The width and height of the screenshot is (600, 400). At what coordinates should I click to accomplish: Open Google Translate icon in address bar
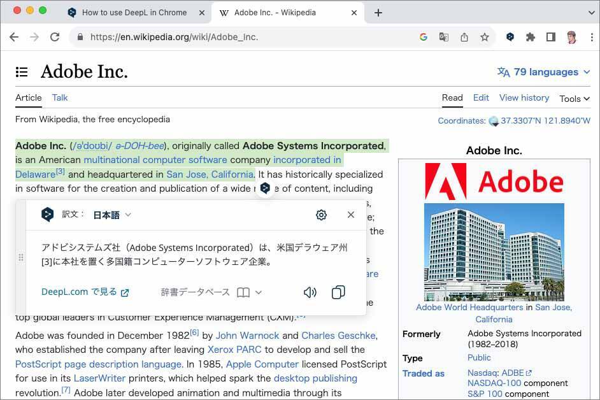[x=444, y=37]
